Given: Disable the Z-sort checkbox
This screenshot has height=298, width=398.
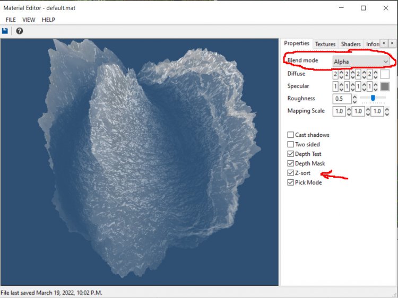Looking at the screenshot, I should [290, 173].
